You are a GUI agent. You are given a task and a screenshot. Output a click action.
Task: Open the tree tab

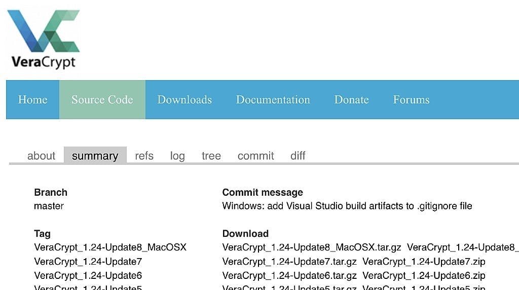[x=211, y=156]
